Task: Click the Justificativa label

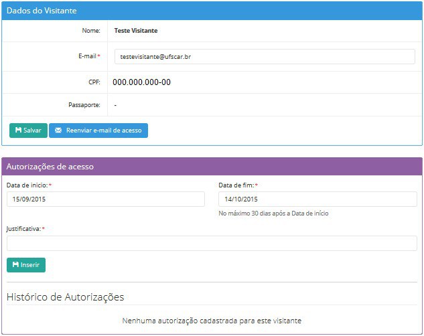Action: coord(23,229)
